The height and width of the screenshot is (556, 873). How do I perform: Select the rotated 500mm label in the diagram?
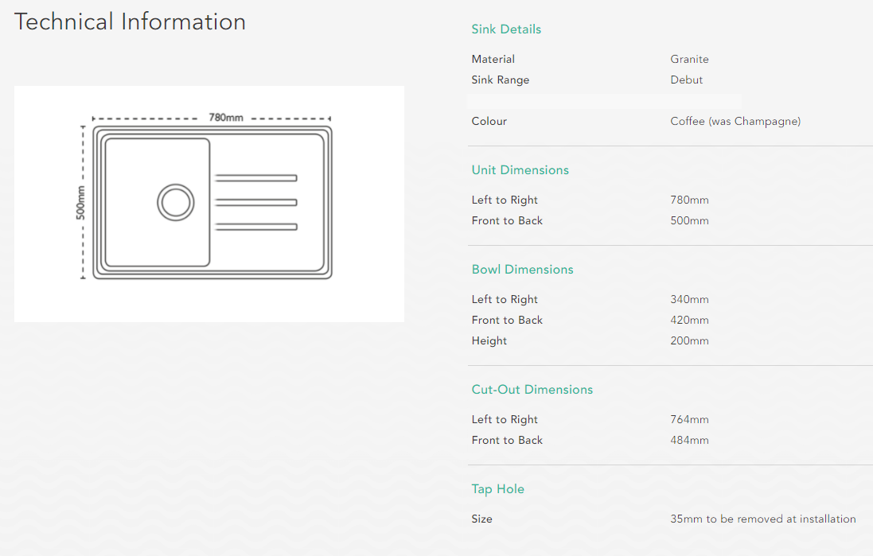click(80, 203)
